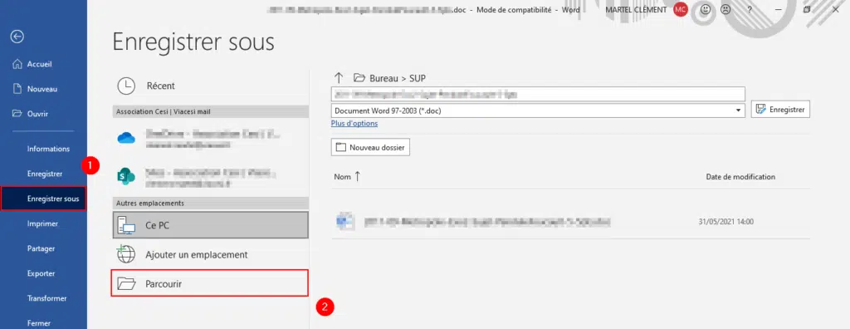Sort files by Nom column
This screenshot has height=329, width=850.
tap(342, 177)
